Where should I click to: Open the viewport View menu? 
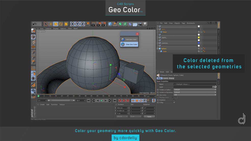pos(42,29)
